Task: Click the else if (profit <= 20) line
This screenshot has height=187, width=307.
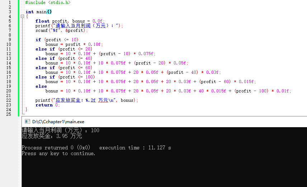Action: [x=64, y=49]
